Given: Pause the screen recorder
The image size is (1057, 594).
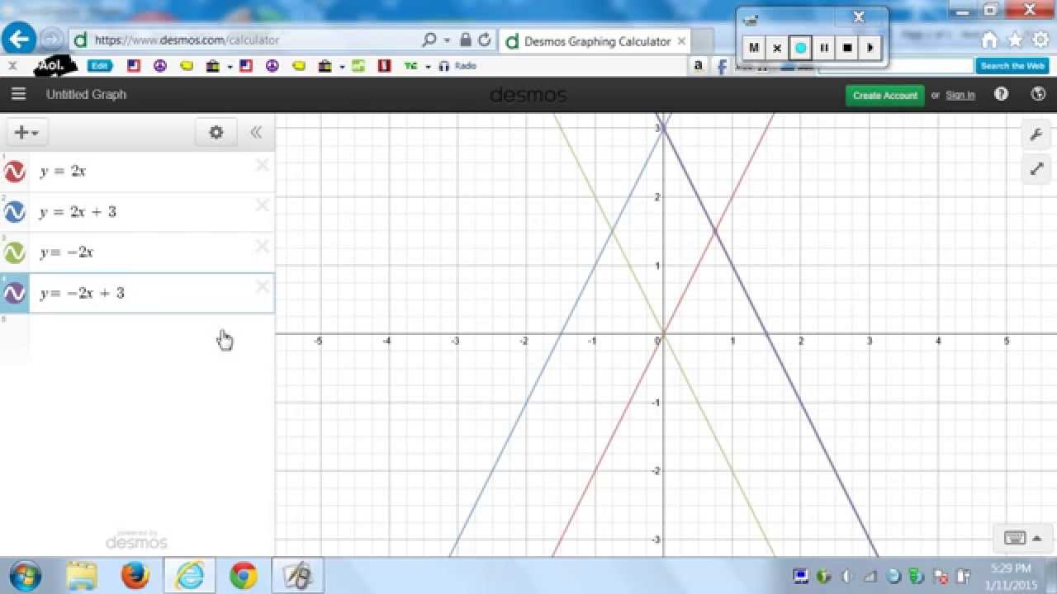Looking at the screenshot, I should [x=823, y=48].
